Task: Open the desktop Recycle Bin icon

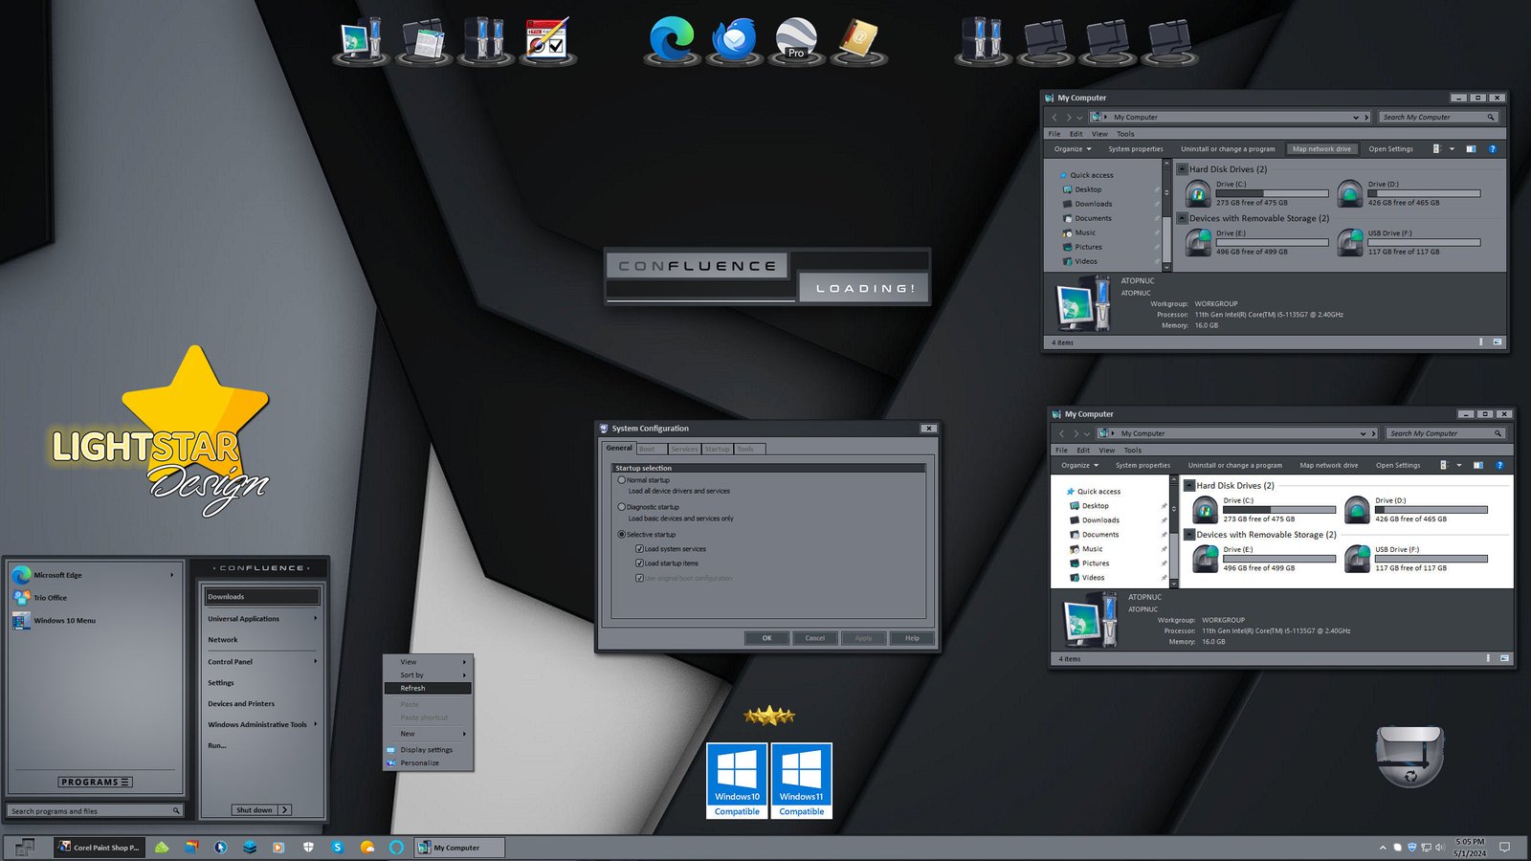Action: coord(1409,755)
